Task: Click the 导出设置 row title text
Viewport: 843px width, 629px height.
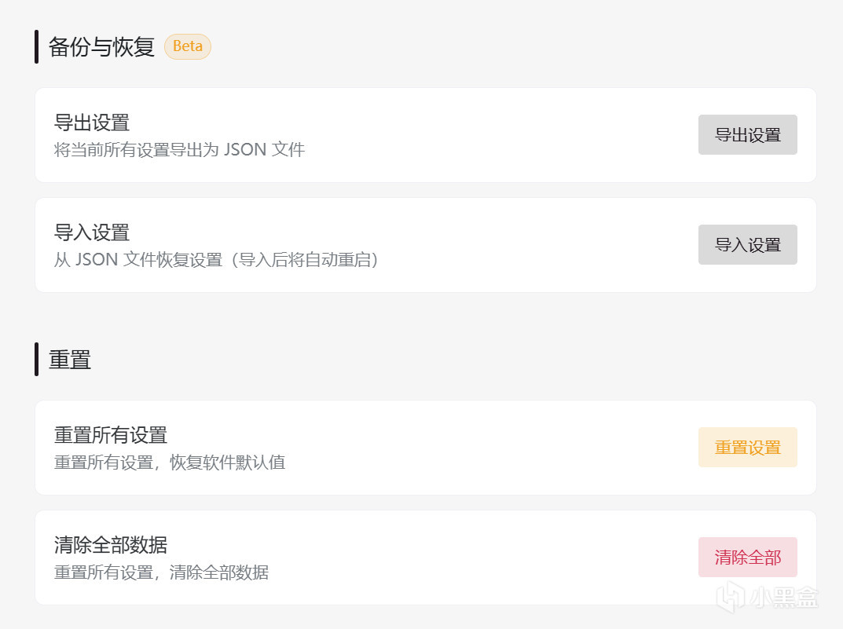Action: point(92,123)
